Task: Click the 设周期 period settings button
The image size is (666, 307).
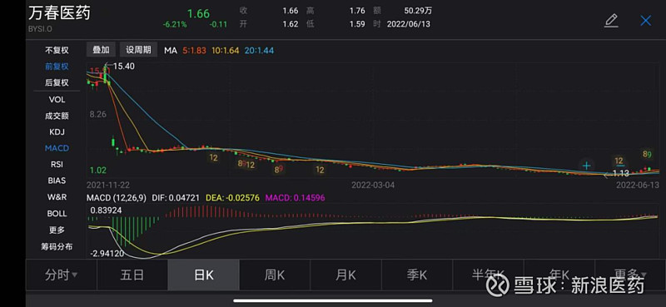Action: pyautogui.click(x=138, y=50)
